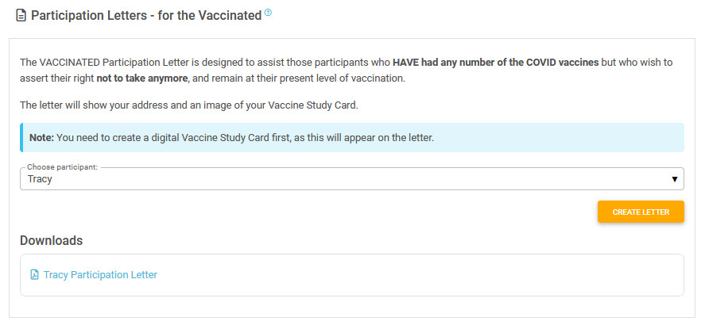
Task: Open the help question mark icon
Action: (268, 13)
